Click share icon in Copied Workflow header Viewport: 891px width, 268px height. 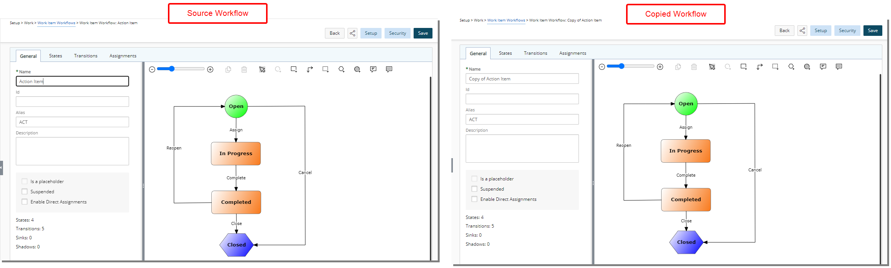(x=802, y=31)
